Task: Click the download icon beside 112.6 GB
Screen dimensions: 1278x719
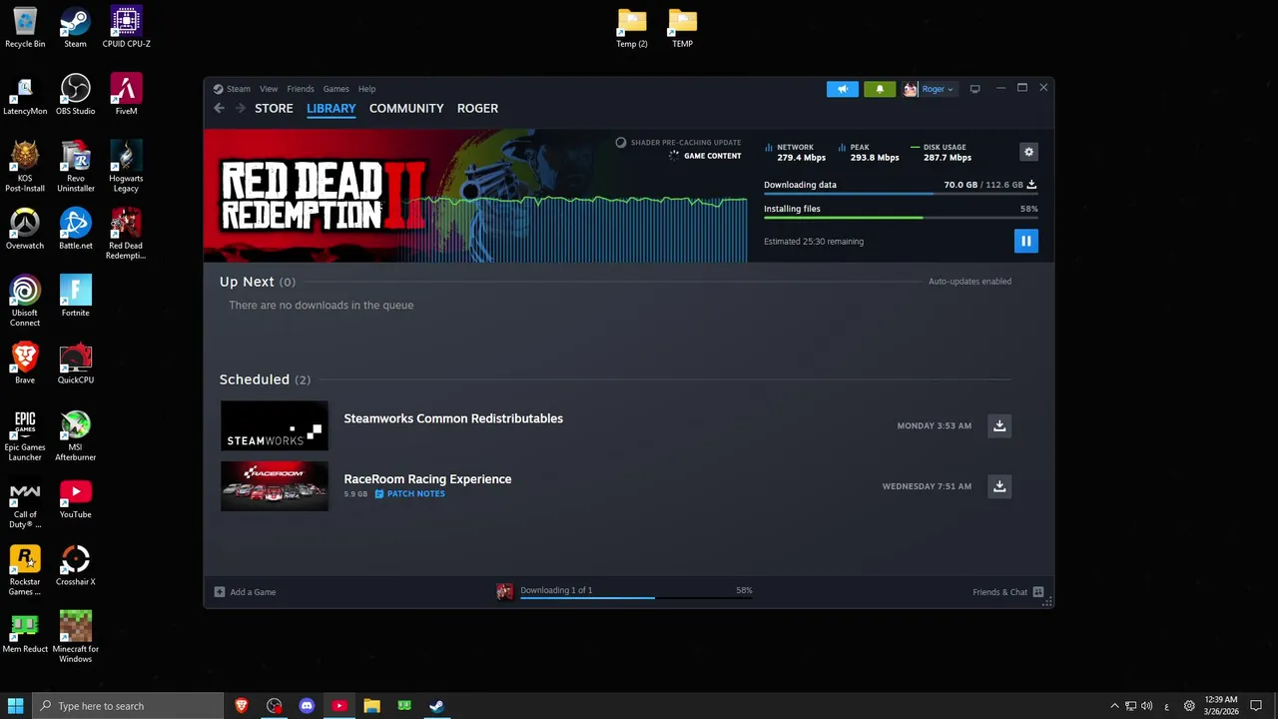Action: (x=1031, y=185)
